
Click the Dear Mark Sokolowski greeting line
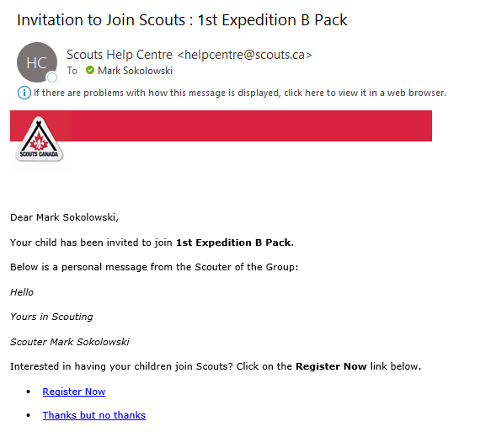click(x=64, y=217)
